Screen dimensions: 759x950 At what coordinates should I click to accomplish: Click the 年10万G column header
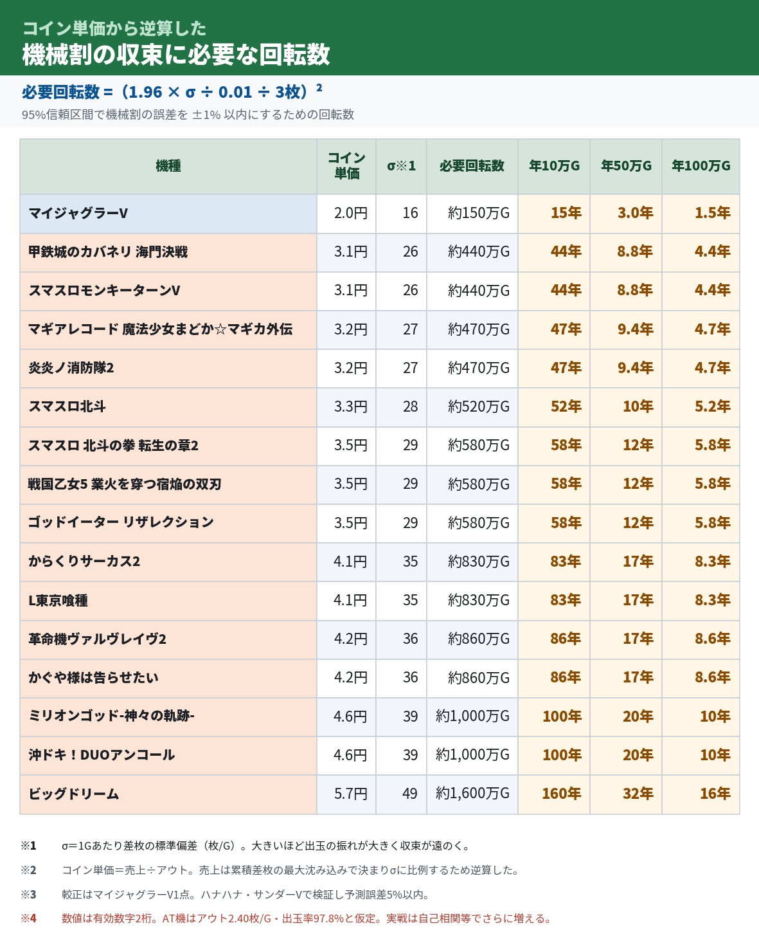pos(554,167)
